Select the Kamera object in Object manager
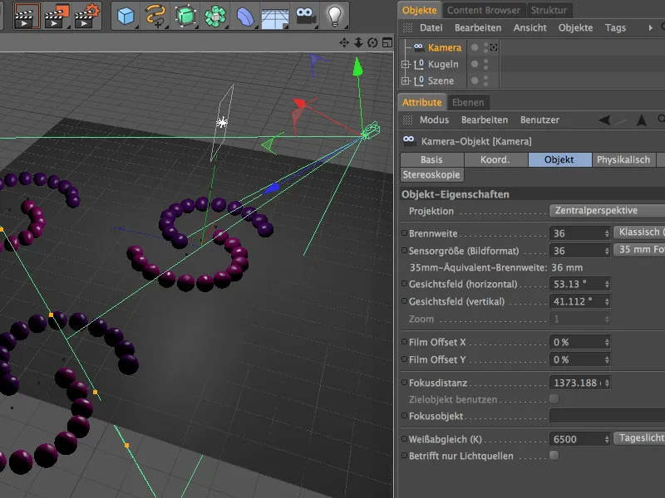The height and width of the screenshot is (498, 665). pos(444,47)
